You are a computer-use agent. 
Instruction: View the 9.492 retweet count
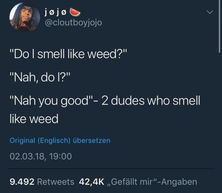(x=22, y=182)
